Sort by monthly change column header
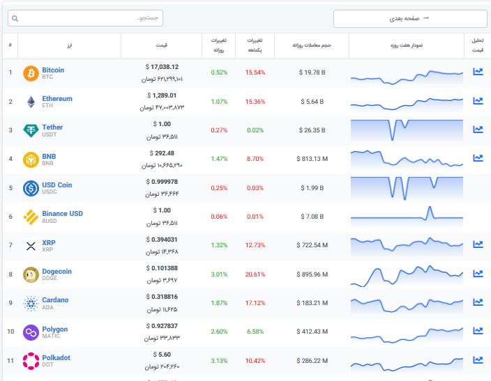This screenshot has width=491, height=381. click(255, 45)
